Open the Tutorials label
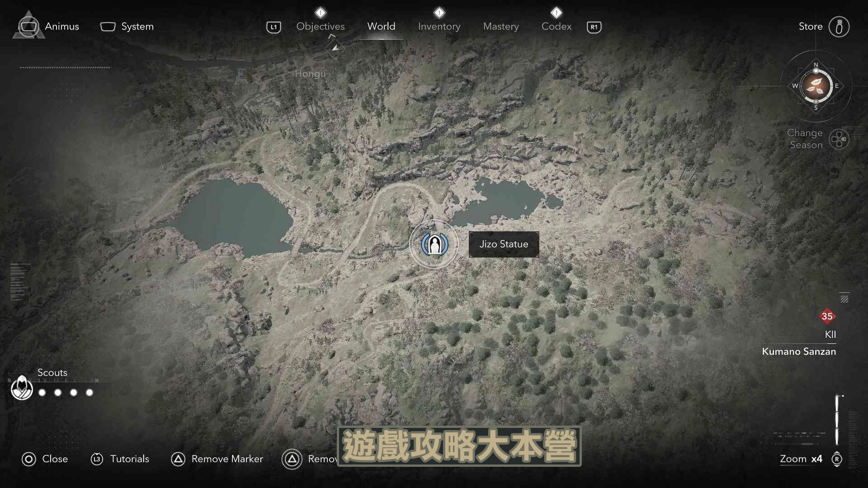Image resolution: width=868 pixels, height=488 pixels. click(x=130, y=459)
